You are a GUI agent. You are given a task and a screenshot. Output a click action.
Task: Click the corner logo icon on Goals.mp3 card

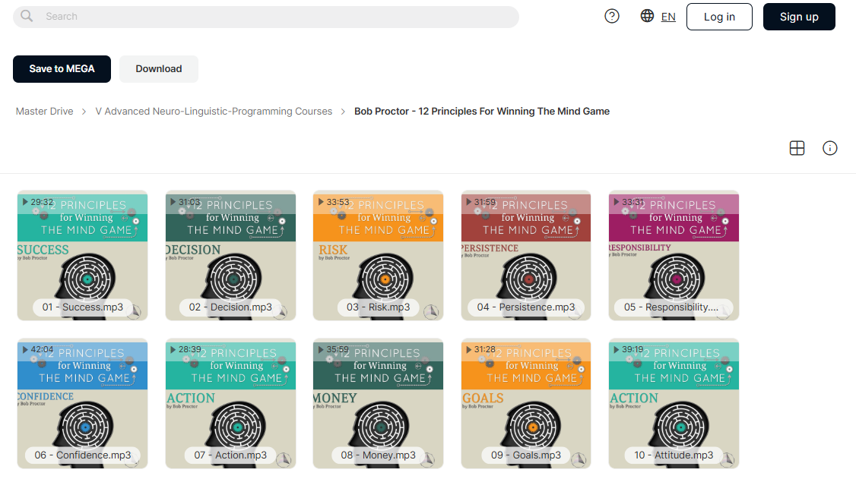tap(579, 459)
